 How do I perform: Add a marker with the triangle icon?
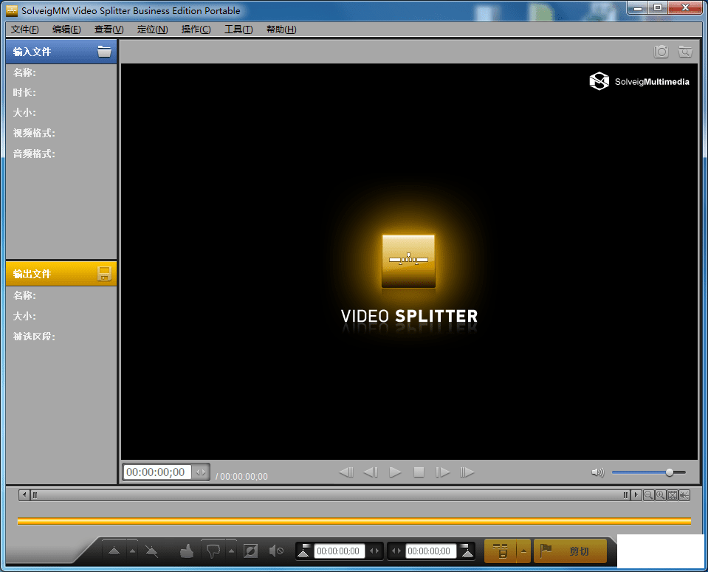point(114,551)
